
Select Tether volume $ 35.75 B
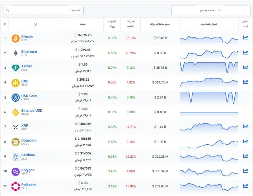coord(160,68)
